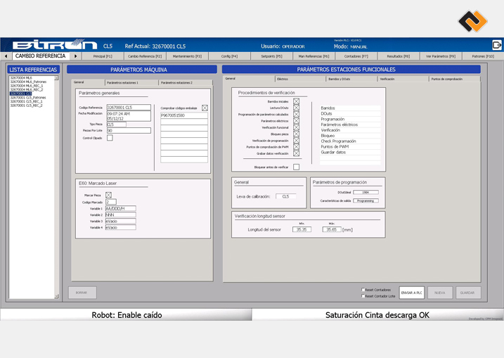504x358 pixels.
Task: Select reference 32670004 ML6 in list
Action: pos(21,78)
